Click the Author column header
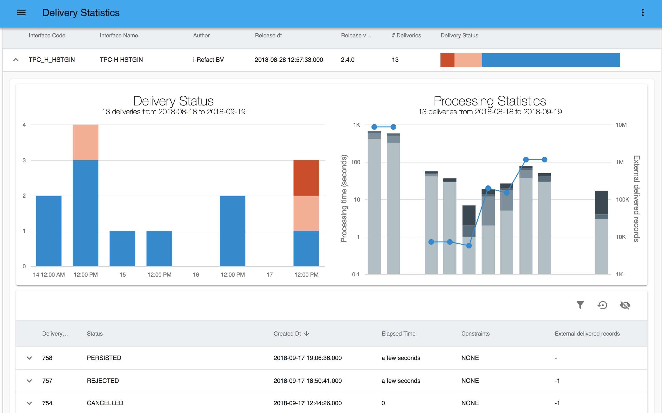The height and width of the screenshot is (413, 662). pyautogui.click(x=201, y=36)
